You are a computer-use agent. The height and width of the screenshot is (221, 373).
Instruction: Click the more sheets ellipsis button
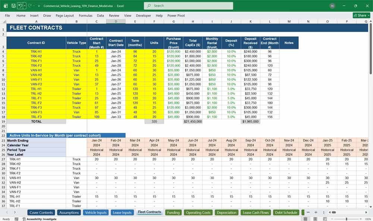[x=308, y=212]
